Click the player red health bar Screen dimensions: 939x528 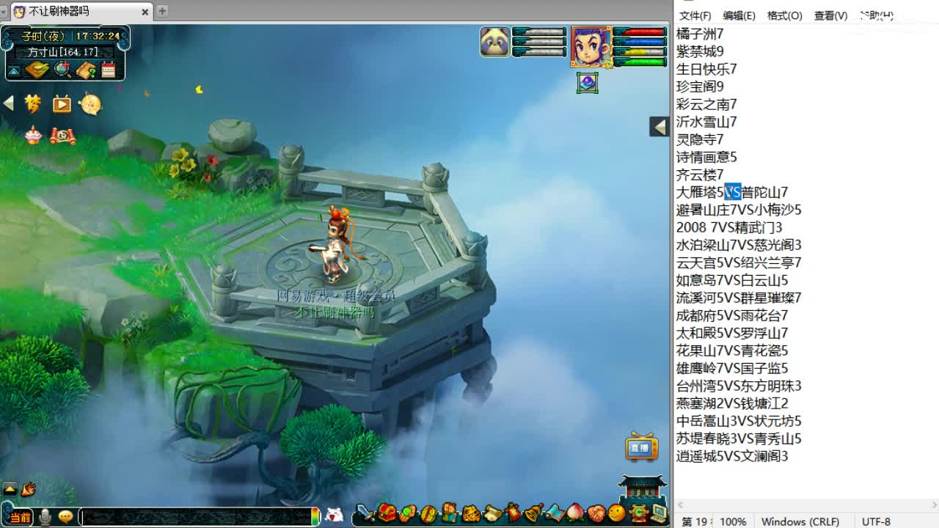(640, 32)
